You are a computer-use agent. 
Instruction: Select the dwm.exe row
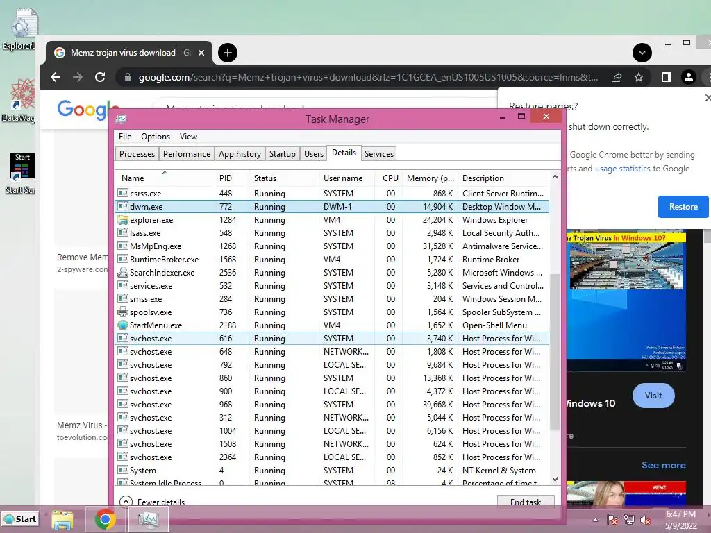point(332,207)
